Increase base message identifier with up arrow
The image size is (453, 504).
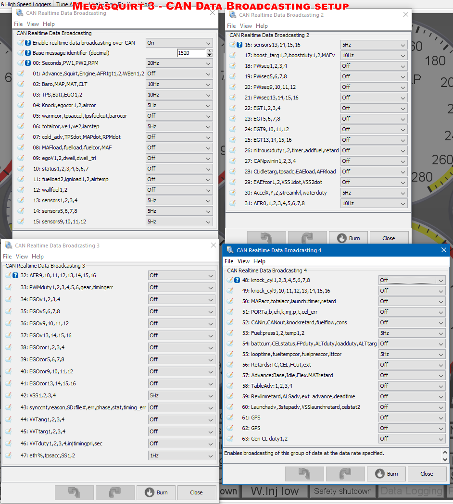(210, 51)
